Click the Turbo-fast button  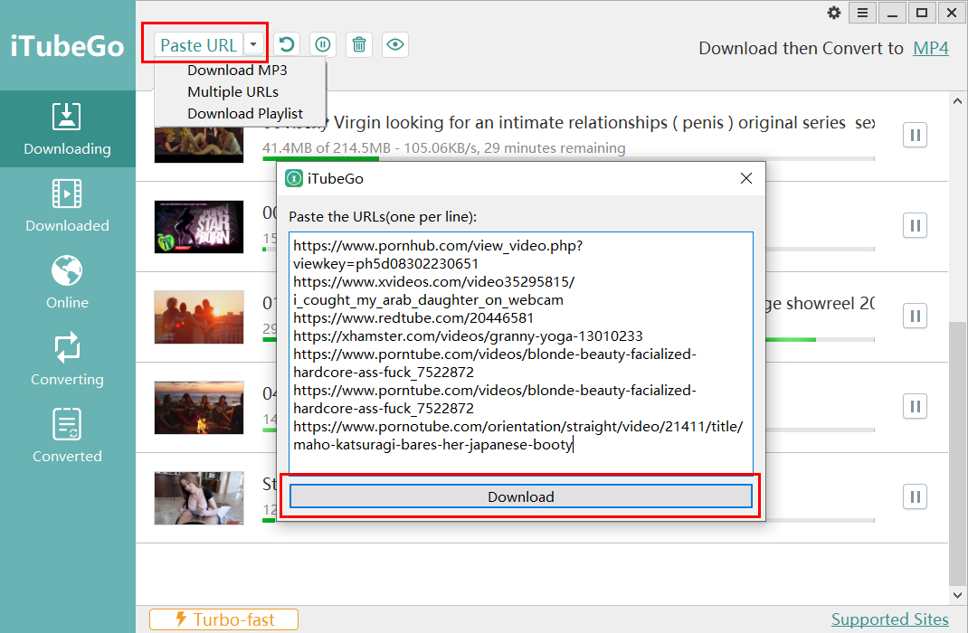click(224, 619)
